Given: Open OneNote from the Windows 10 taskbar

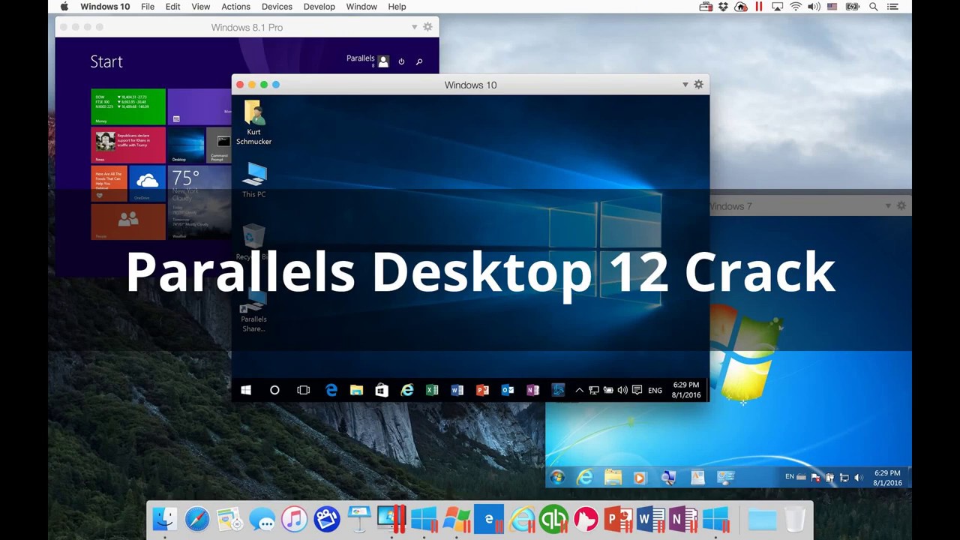Looking at the screenshot, I should tap(532, 390).
